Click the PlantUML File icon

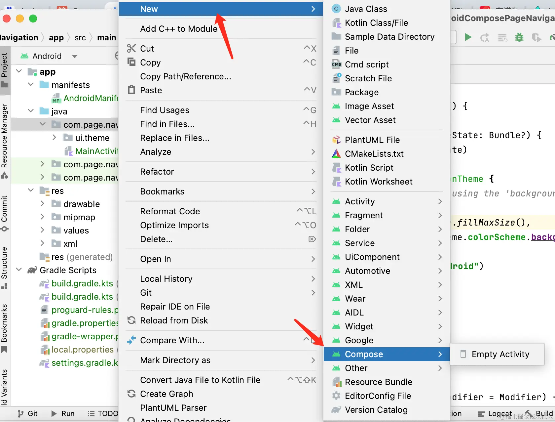pyautogui.click(x=336, y=140)
